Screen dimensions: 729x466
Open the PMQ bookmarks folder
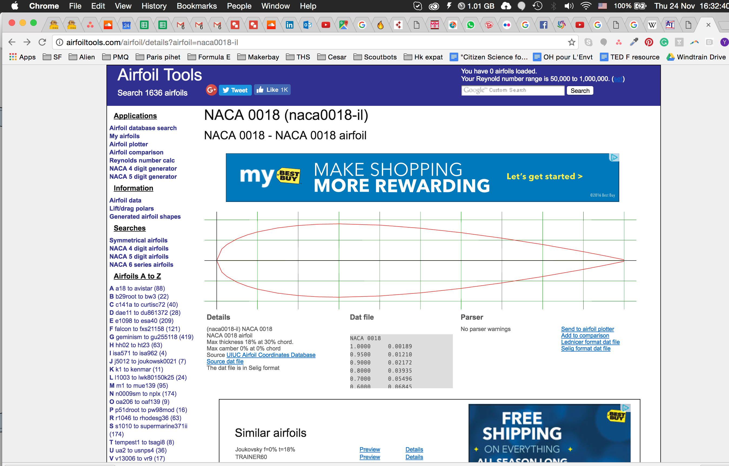[x=115, y=57]
